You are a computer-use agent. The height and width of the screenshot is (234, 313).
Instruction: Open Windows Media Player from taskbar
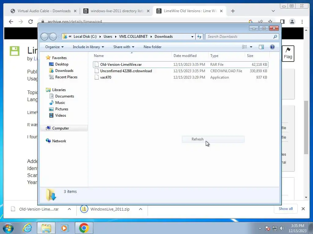pos(64,228)
